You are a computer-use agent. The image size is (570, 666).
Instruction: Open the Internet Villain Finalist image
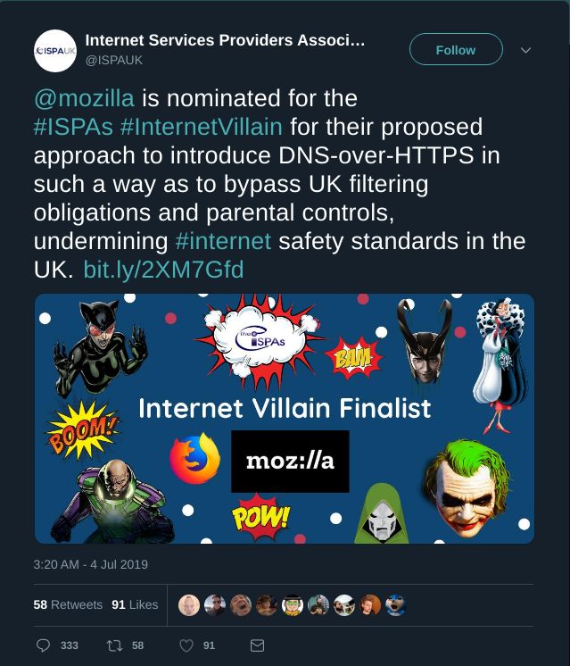(x=285, y=418)
